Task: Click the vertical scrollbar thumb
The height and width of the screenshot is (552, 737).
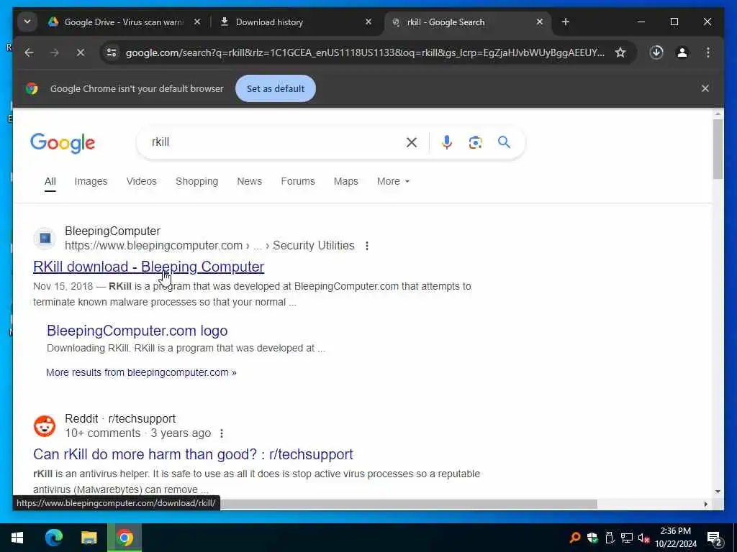Action: [718, 149]
